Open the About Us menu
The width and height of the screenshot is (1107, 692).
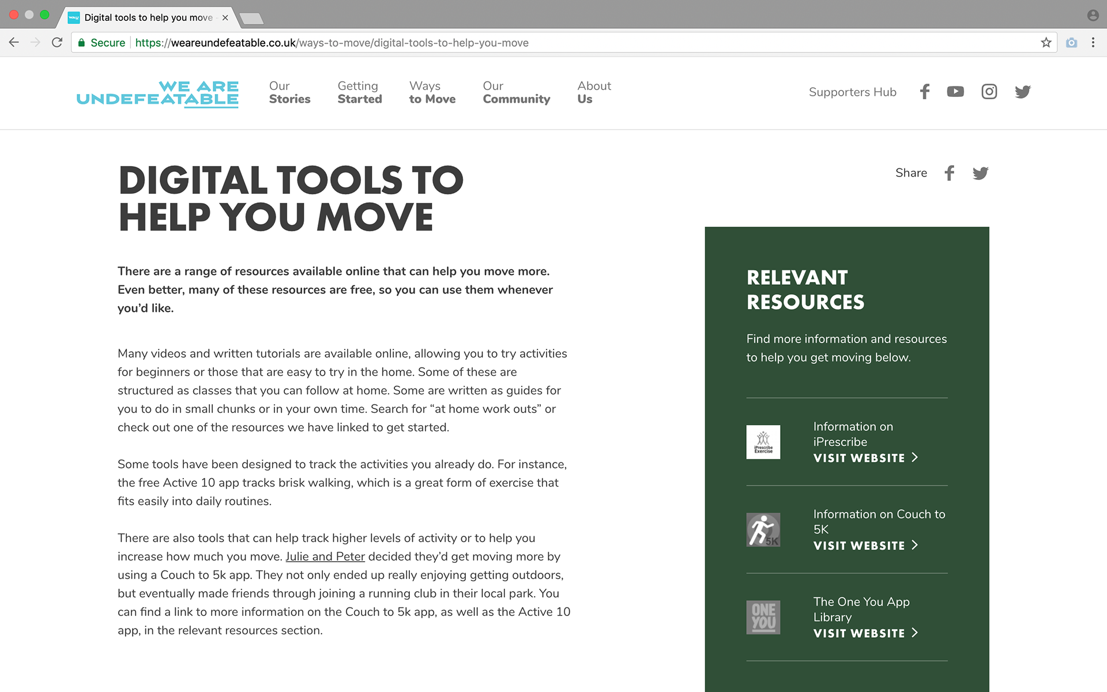594,92
